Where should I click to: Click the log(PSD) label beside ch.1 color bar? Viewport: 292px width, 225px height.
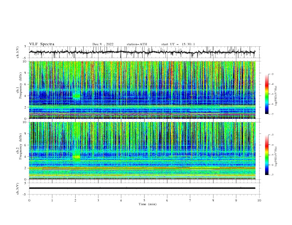click(276, 96)
